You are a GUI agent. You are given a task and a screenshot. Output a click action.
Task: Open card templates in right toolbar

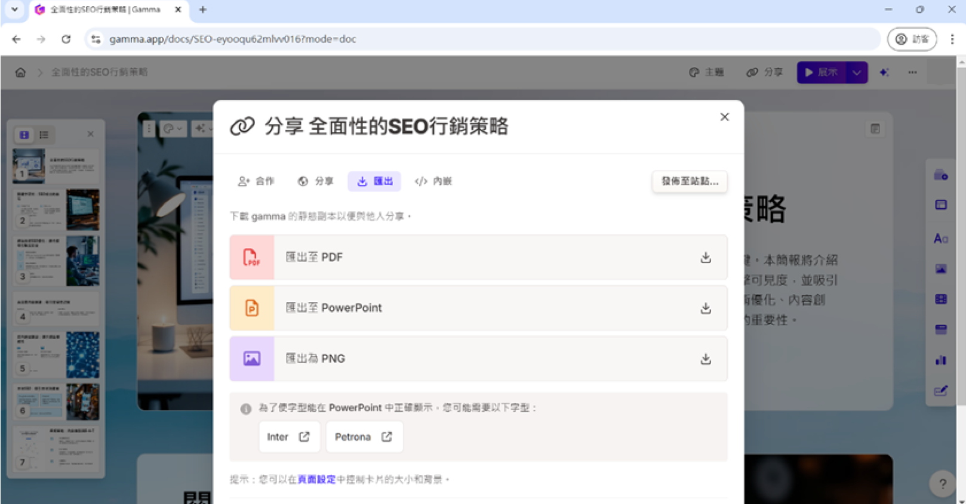941,175
